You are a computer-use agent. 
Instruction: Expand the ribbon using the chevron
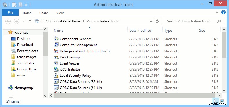(217, 12)
